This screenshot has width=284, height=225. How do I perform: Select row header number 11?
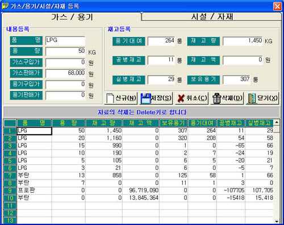(x=10, y=206)
